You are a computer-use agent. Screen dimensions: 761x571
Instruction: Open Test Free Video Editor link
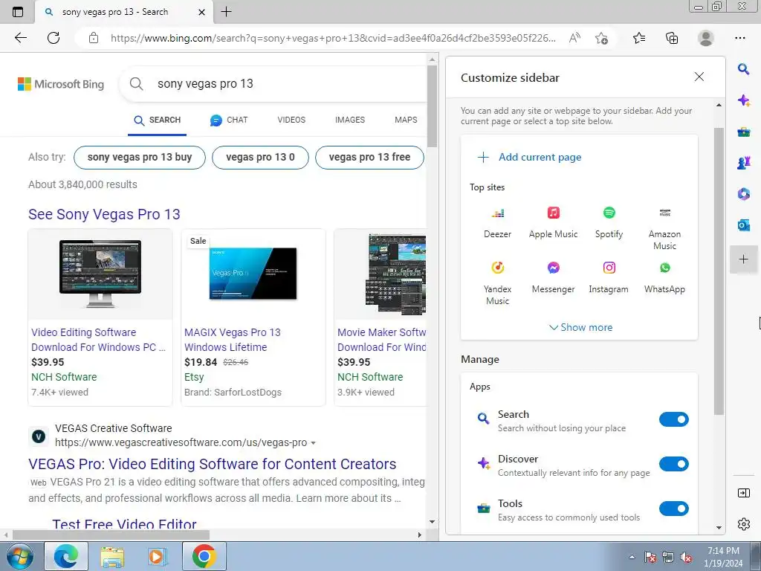(x=124, y=524)
